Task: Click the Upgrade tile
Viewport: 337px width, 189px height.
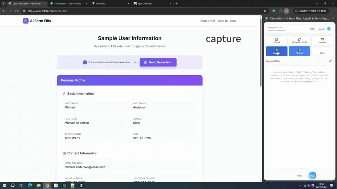Action: (x=322, y=40)
